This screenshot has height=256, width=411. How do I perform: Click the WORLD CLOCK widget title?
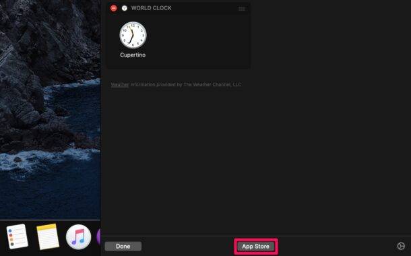point(151,8)
